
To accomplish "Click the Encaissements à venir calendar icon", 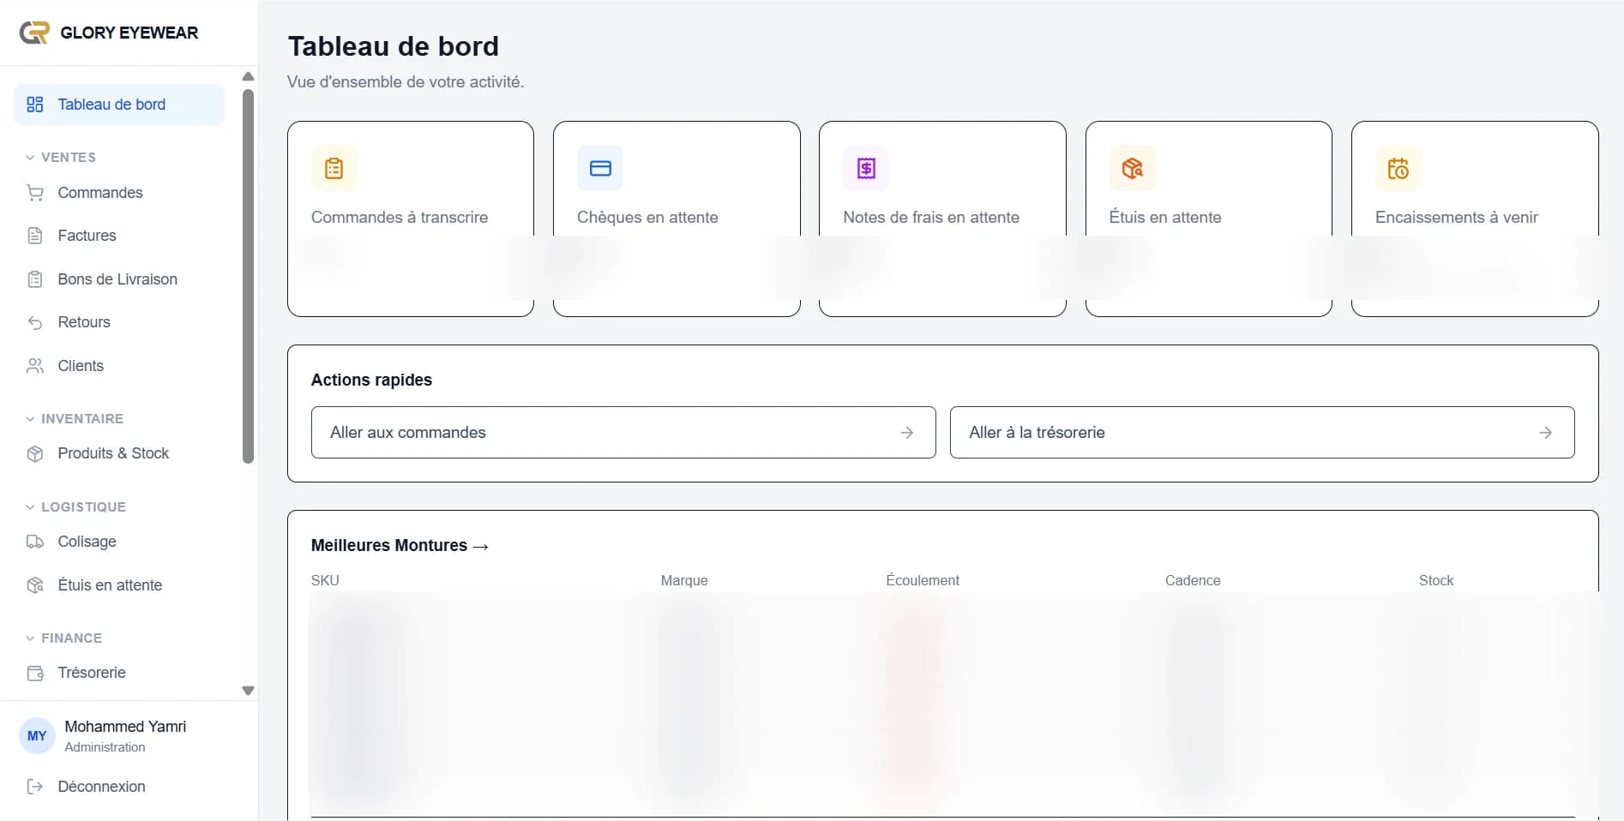I will point(1398,168).
